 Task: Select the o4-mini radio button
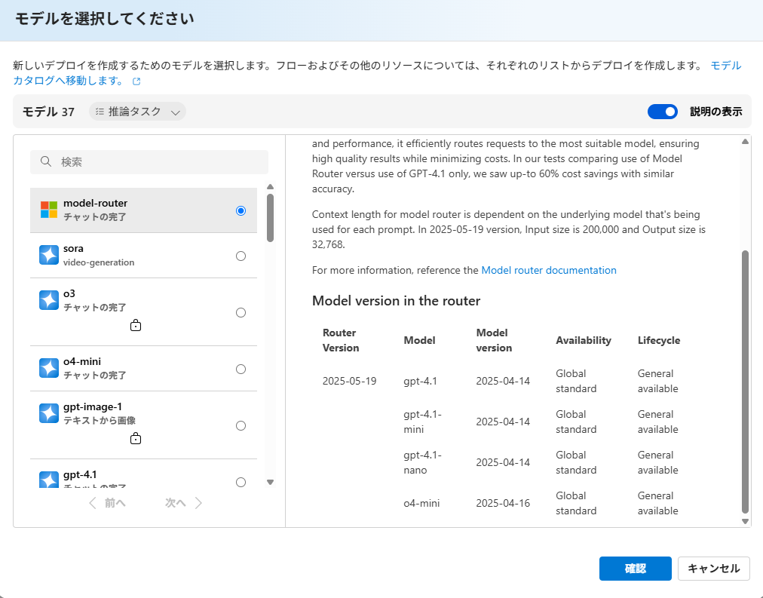click(241, 369)
